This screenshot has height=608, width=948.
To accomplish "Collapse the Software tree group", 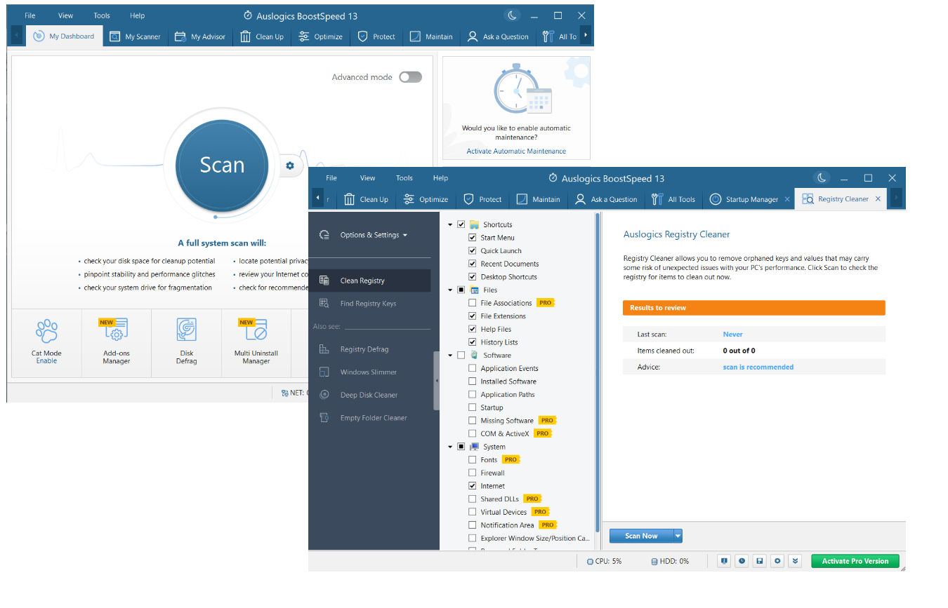I will click(450, 356).
